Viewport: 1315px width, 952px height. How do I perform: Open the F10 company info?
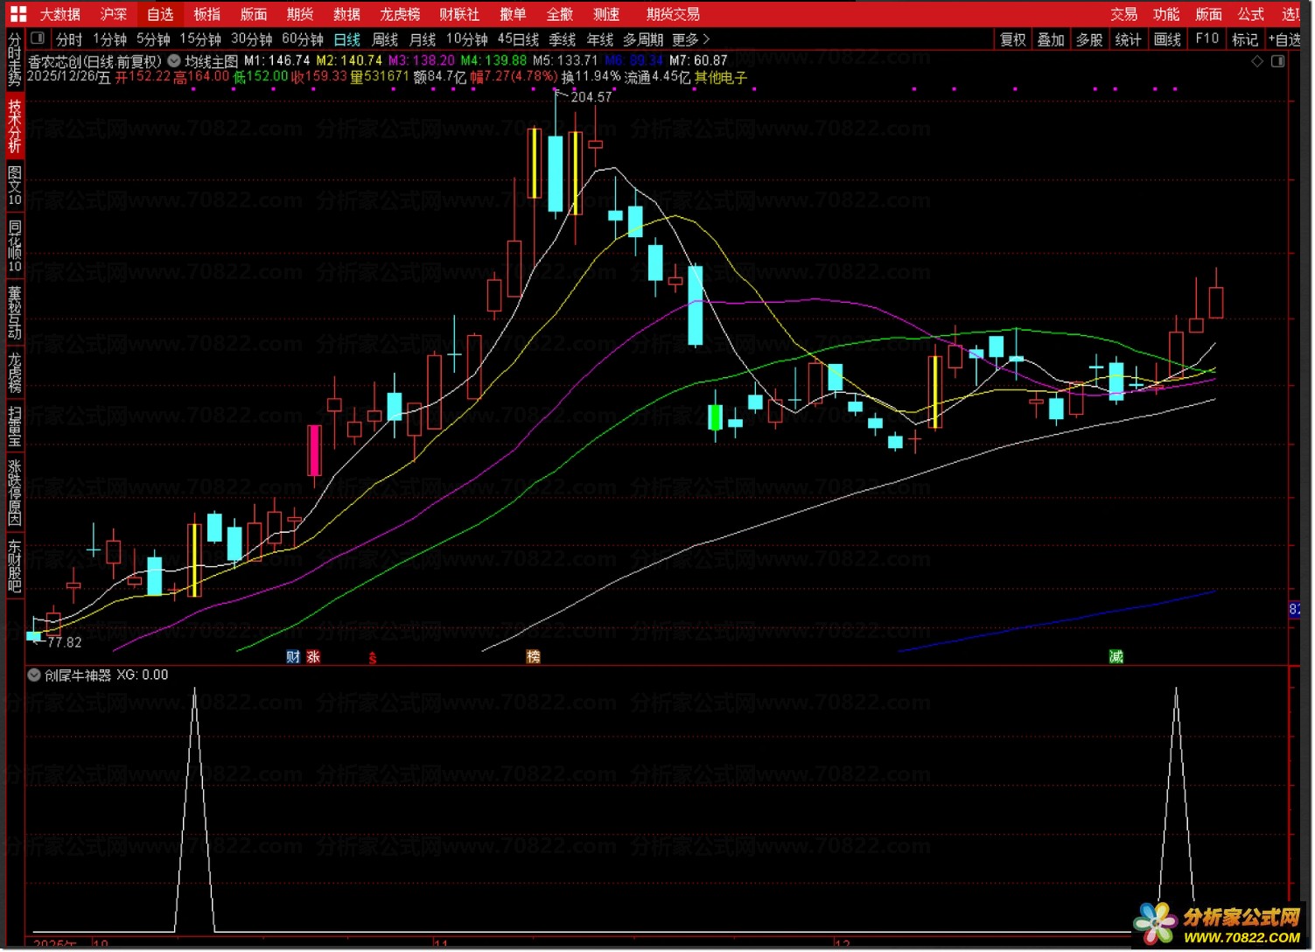tap(1207, 39)
